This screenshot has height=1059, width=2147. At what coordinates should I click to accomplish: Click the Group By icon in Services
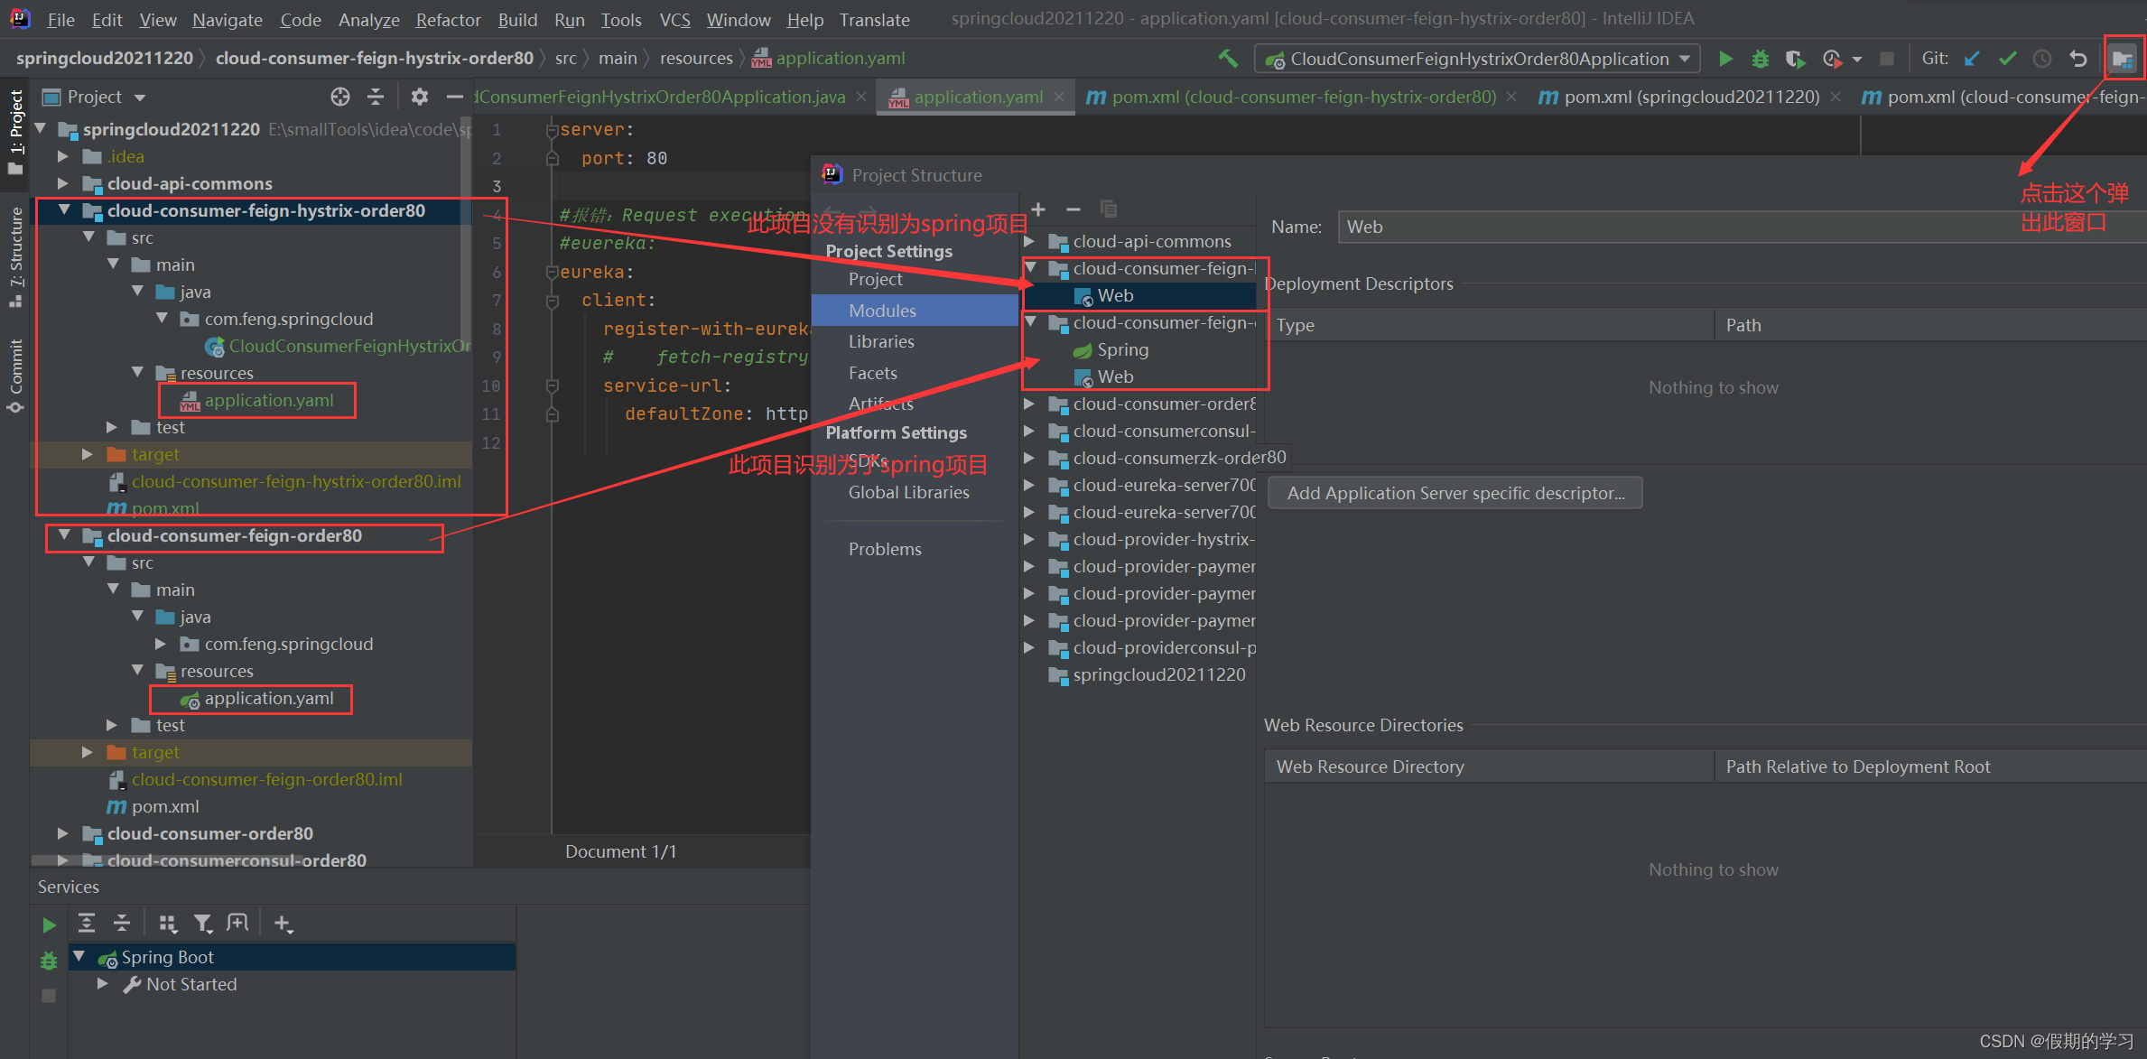[x=167, y=923]
